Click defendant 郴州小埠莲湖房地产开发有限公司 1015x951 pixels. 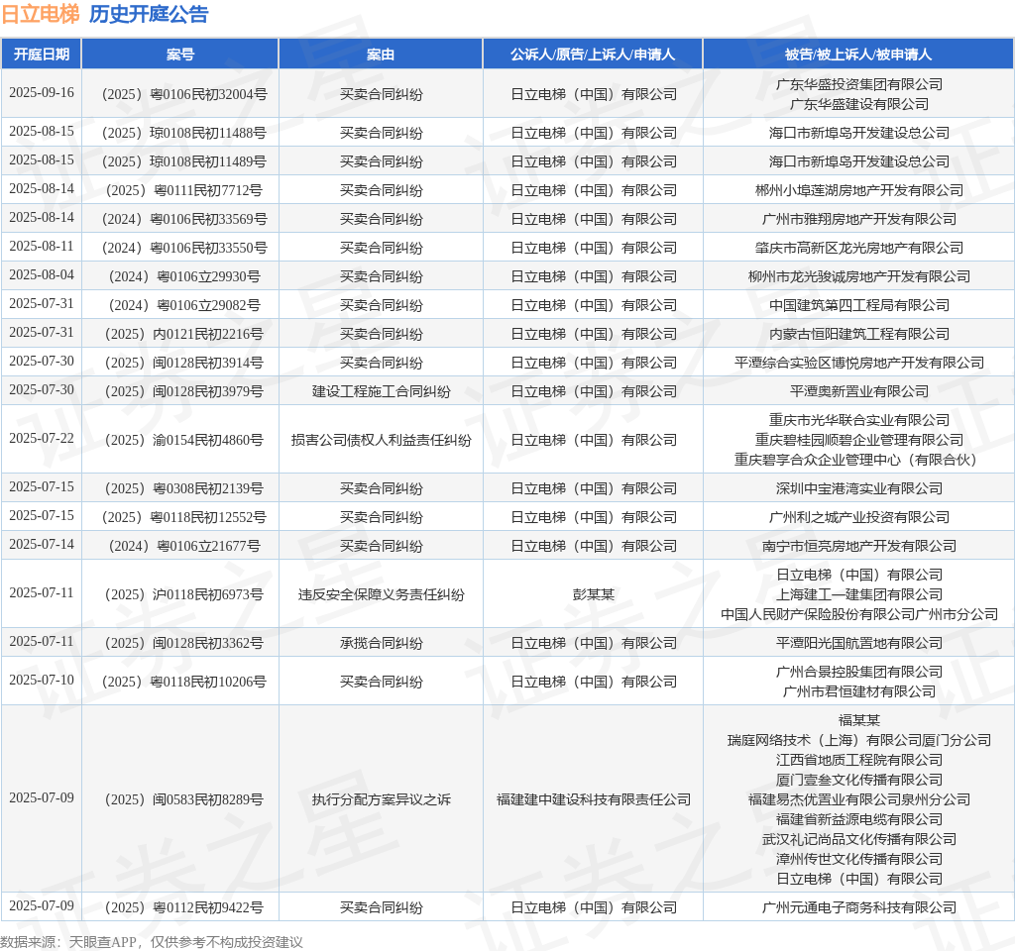click(859, 191)
